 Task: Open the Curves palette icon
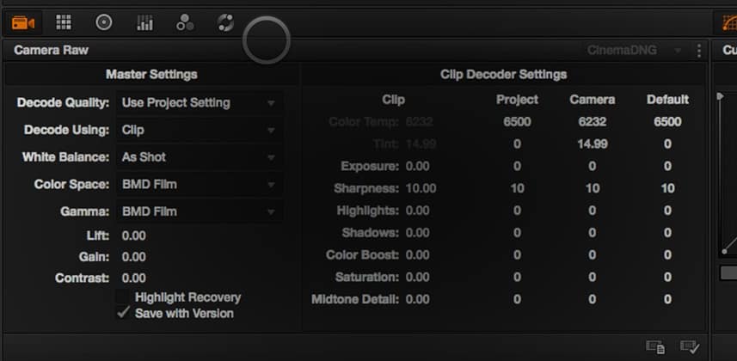729,22
